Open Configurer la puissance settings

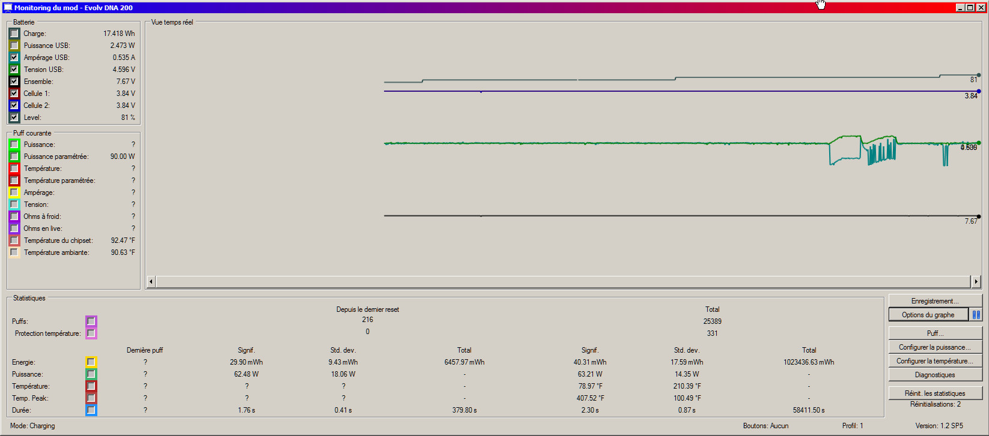pyautogui.click(x=934, y=347)
